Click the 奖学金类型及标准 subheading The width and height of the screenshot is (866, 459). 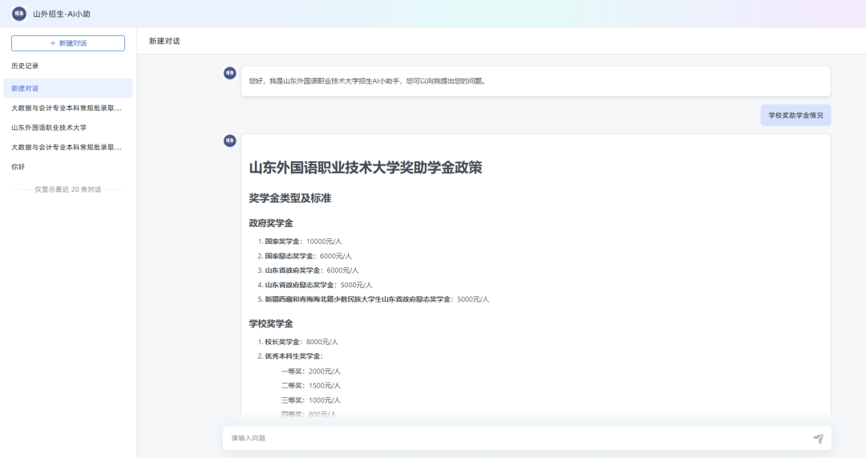tap(289, 198)
